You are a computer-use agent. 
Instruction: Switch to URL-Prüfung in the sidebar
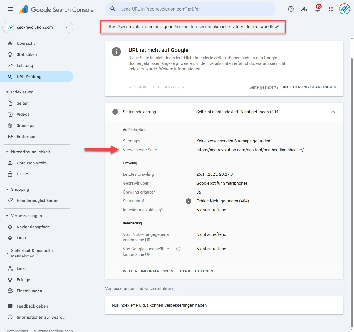29,76
